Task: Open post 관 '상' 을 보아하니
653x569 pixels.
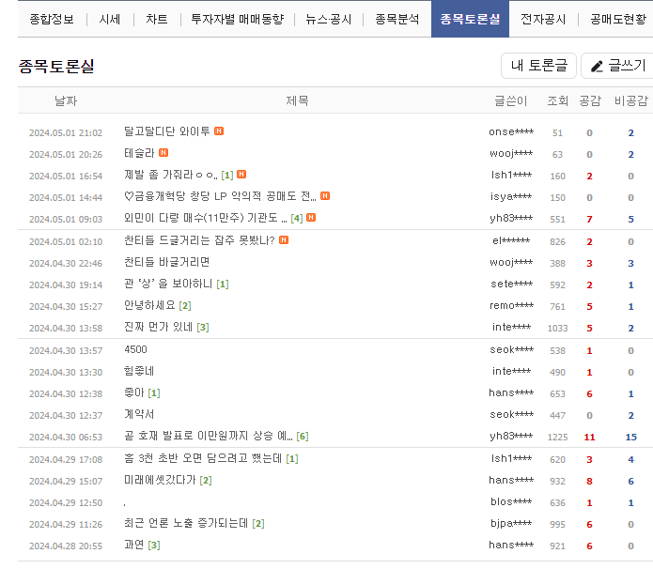Action: tap(168, 284)
